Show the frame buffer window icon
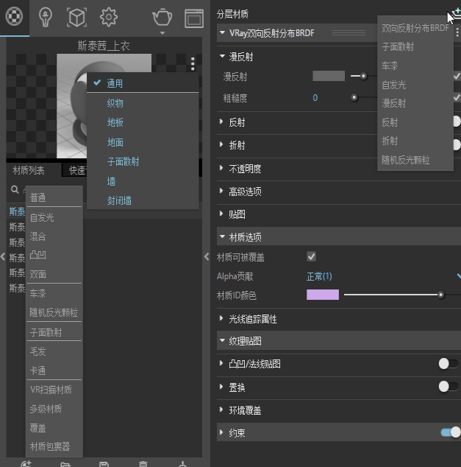The width and height of the screenshot is (461, 467). coord(193,17)
